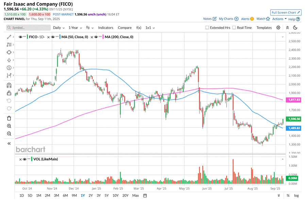307x200 pixels.
Task: Select the 3M time range
Action: click(56, 196)
